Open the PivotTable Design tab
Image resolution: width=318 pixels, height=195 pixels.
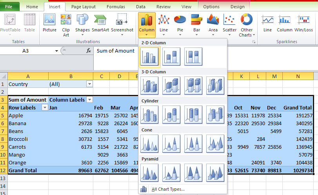click(238, 7)
